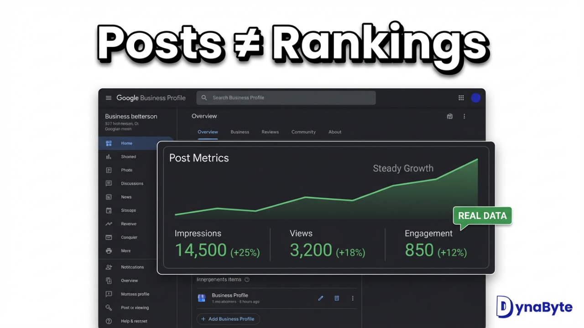This screenshot has height=328, width=584.
Task: Open the Google apps grid icon
Action: coord(461,97)
